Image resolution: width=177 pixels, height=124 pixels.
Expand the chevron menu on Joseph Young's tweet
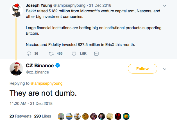(x=165, y=5)
